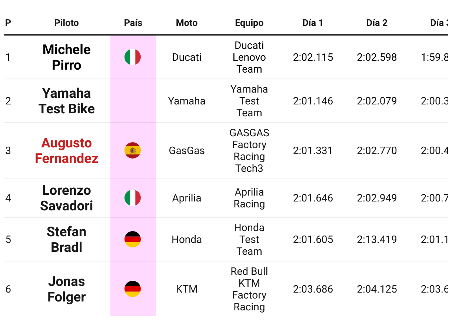Click the Stefan Bradl rider name
Screen dimensions: 452x320
click(x=67, y=239)
